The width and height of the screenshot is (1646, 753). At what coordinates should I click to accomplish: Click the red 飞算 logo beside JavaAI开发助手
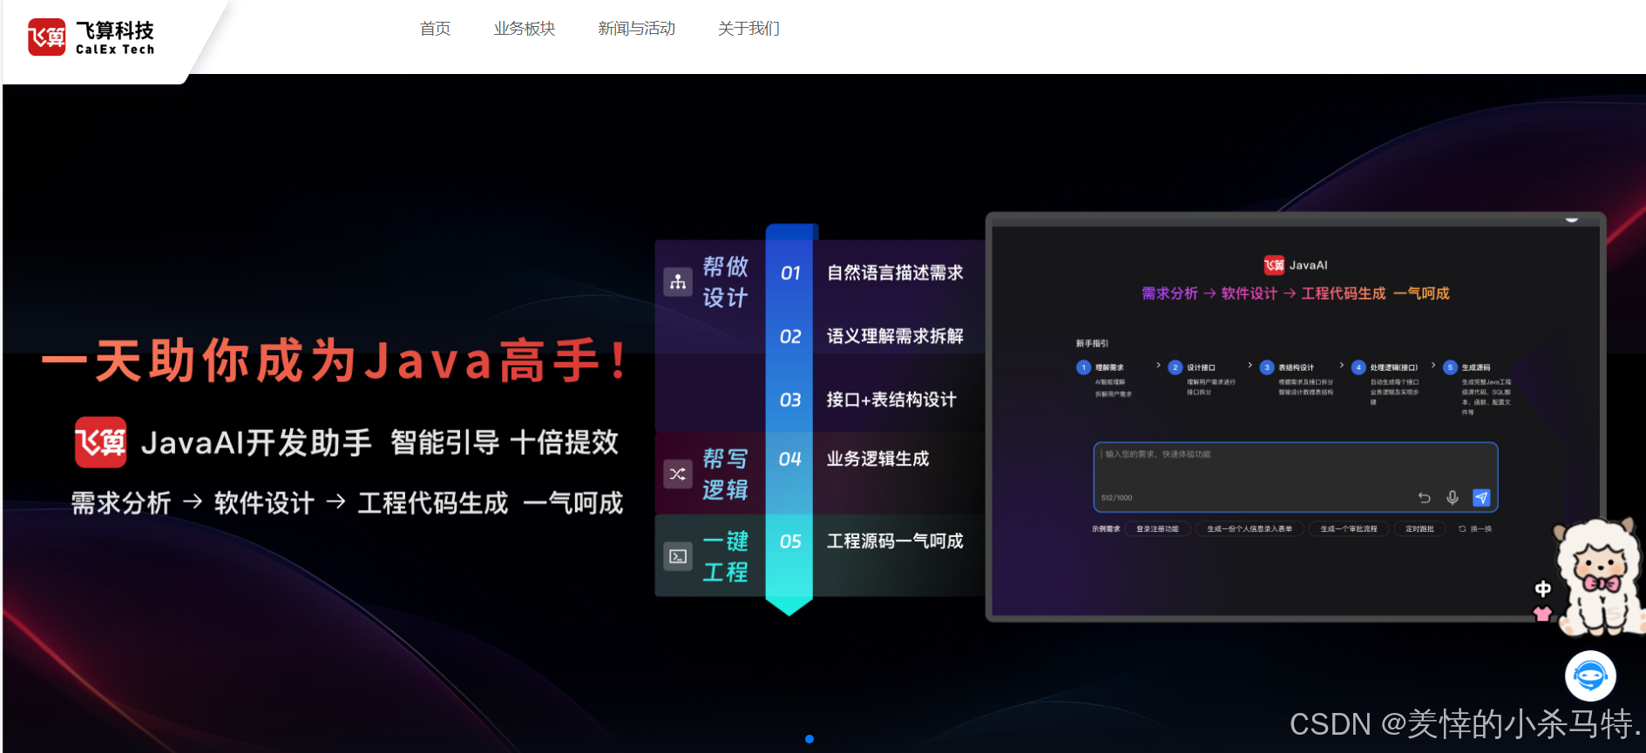coord(100,442)
